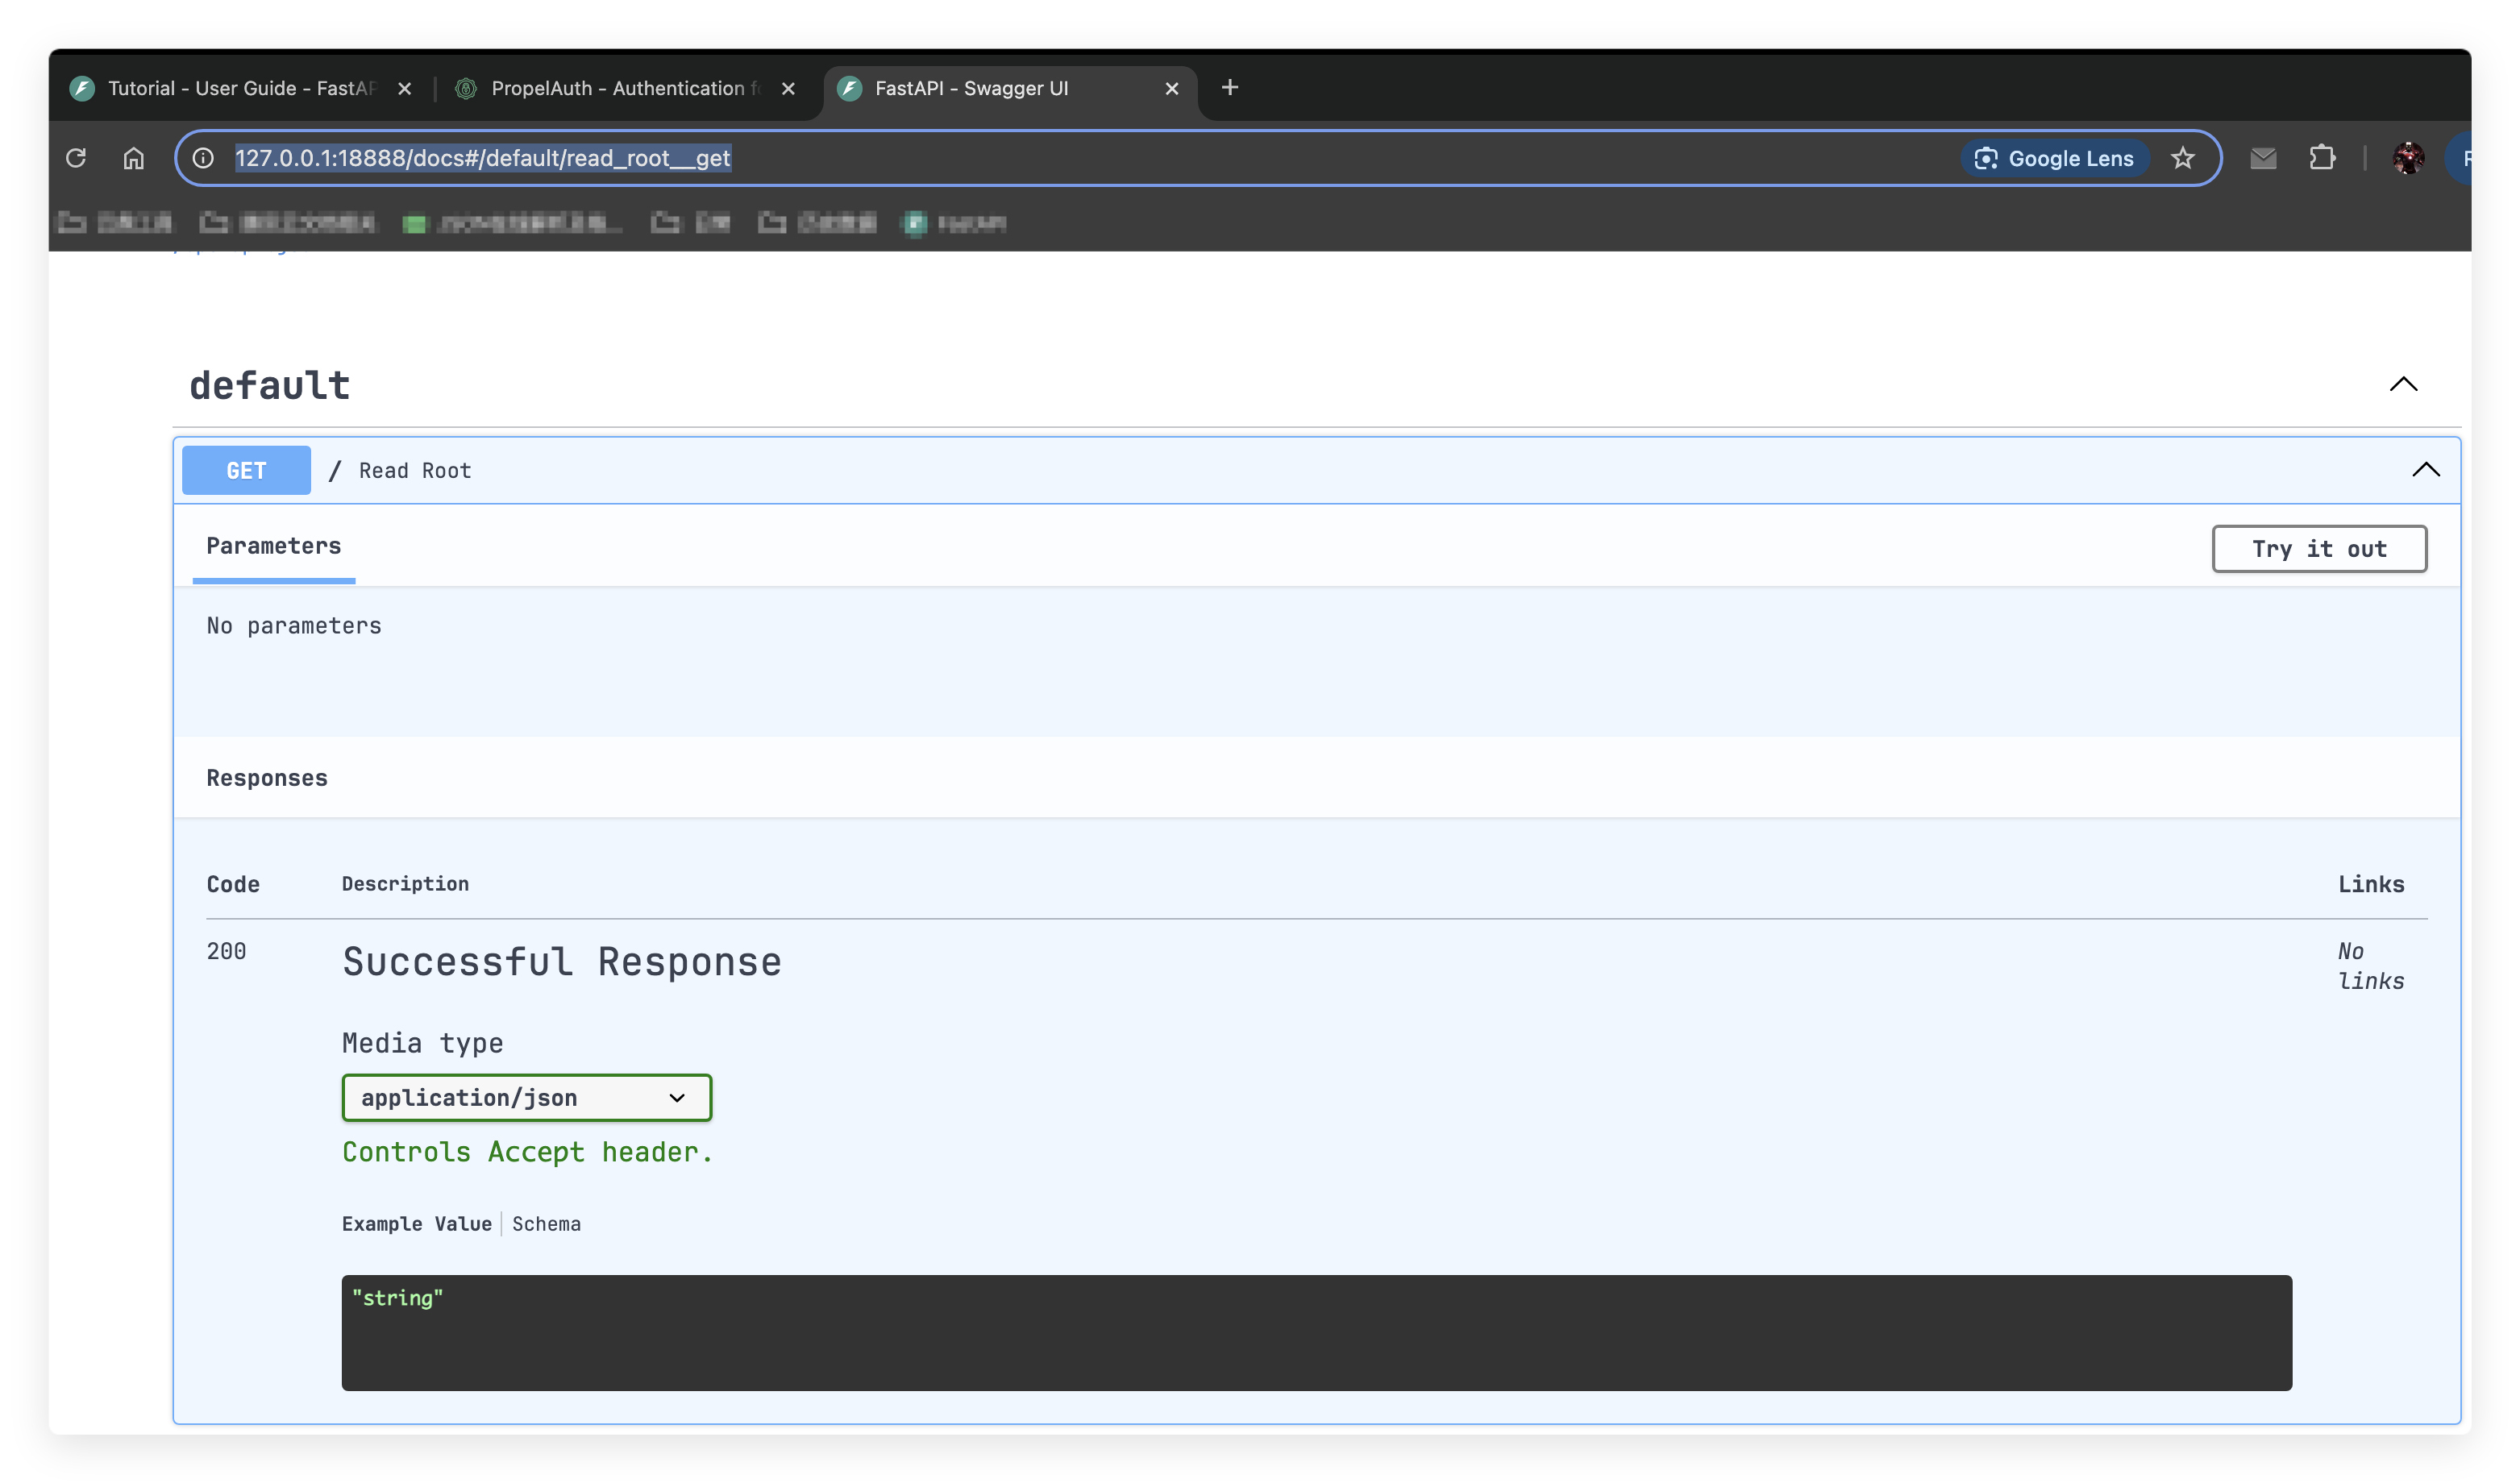The image size is (2520, 1483).
Task: Click the profile avatar icon
Action: pyautogui.click(x=2408, y=158)
